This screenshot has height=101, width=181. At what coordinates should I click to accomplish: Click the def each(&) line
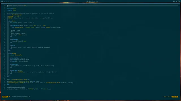pos(19,61)
